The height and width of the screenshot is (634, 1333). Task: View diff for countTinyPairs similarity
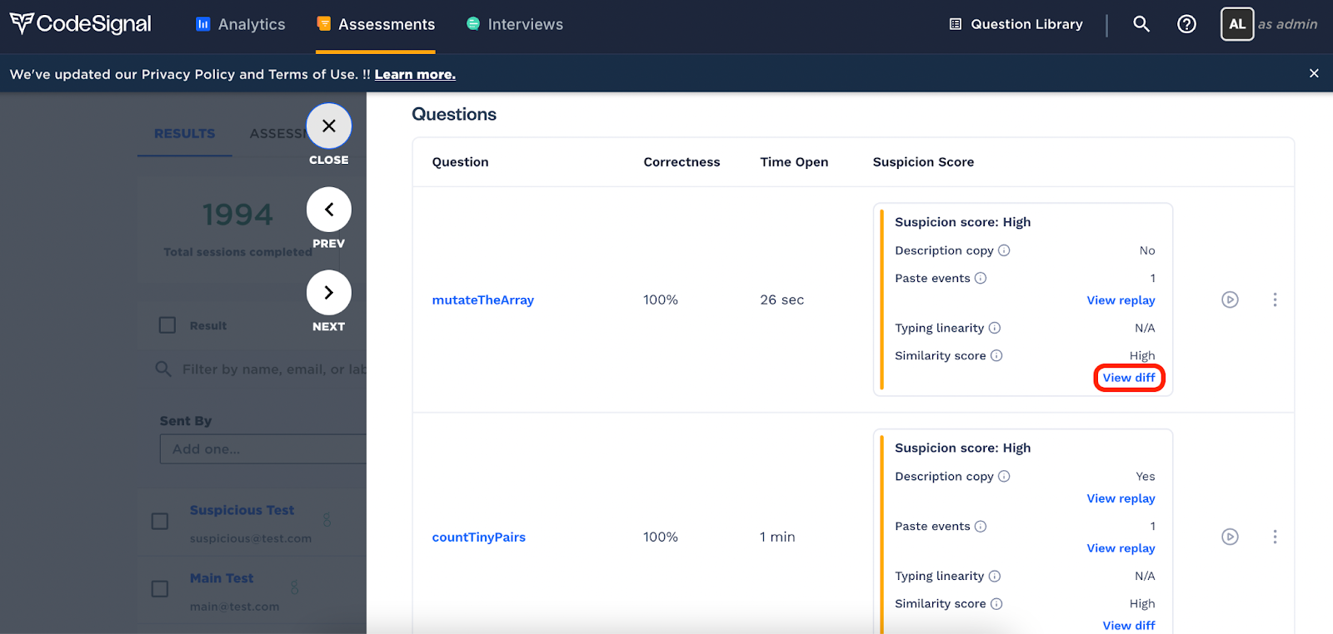[x=1129, y=625]
